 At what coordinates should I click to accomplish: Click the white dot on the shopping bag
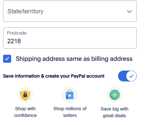70,95
